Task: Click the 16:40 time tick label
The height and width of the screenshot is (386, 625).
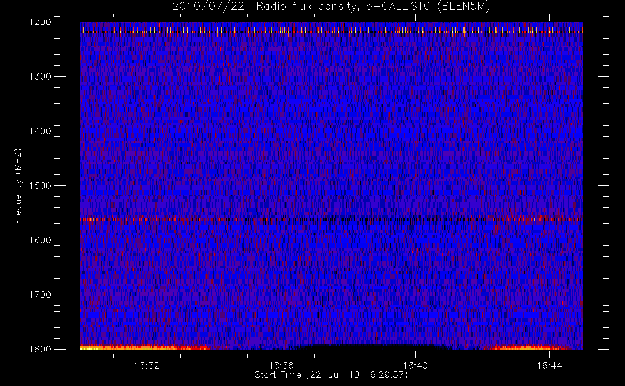Action: pos(415,366)
